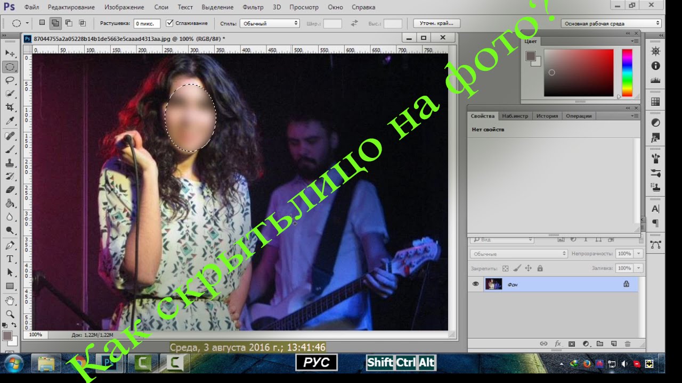
Task: Link layers with the chain icon
Action: pyautogui.click(x=544, y=344)
